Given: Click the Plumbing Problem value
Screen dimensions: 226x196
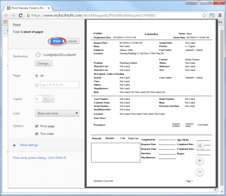Looking at the screenshot, I should click(128, 63).
